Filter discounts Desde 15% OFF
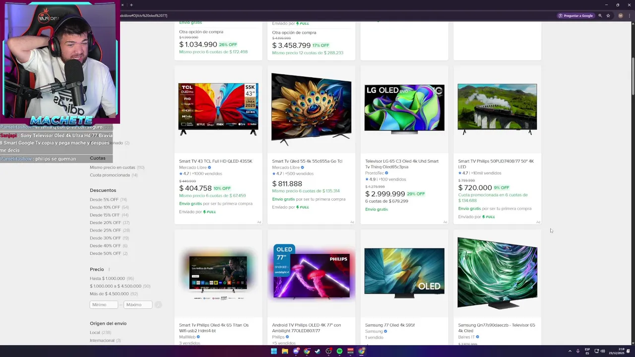The height and width of the screenshot is (357, 635). (109, 215)
